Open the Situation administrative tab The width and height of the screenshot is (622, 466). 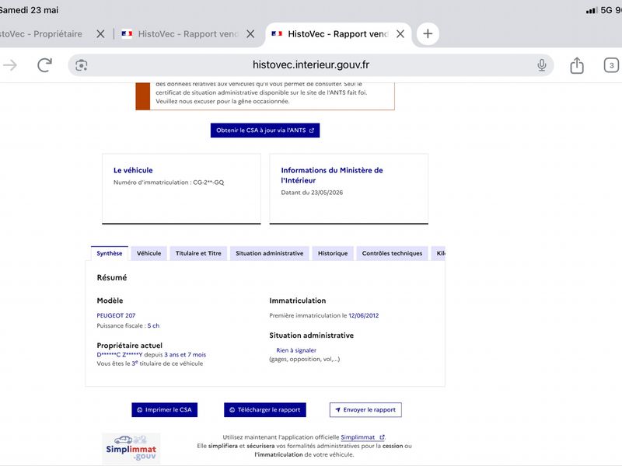pyautogui.click(x=269, y=253)
